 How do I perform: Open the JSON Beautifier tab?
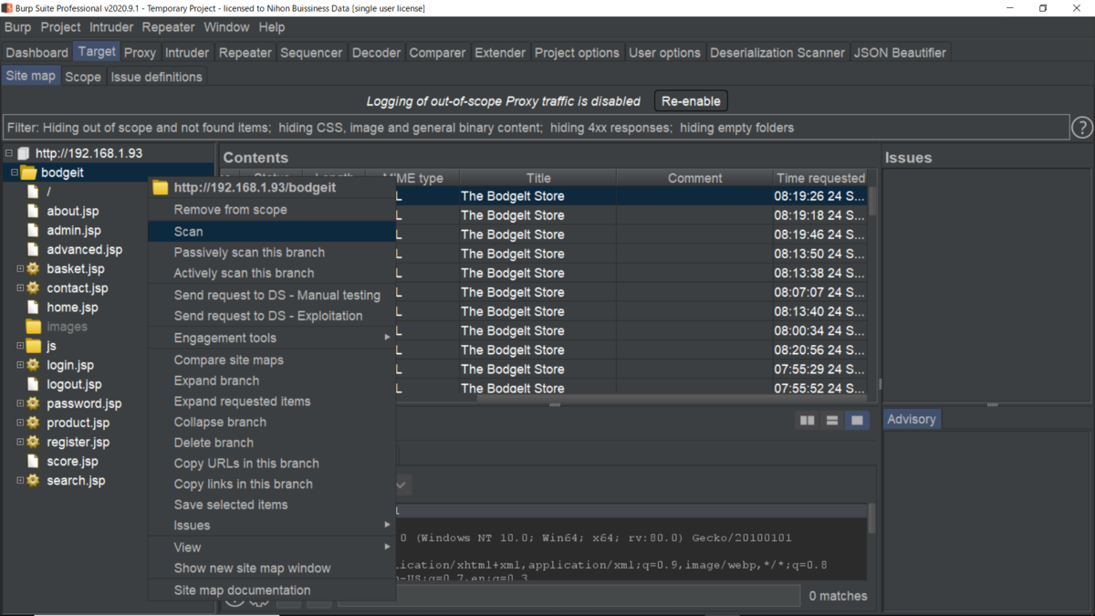901,52
